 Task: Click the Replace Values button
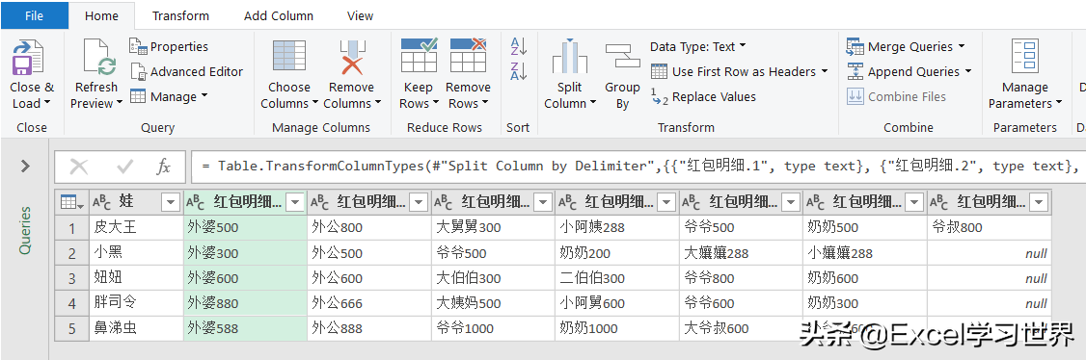704,96
